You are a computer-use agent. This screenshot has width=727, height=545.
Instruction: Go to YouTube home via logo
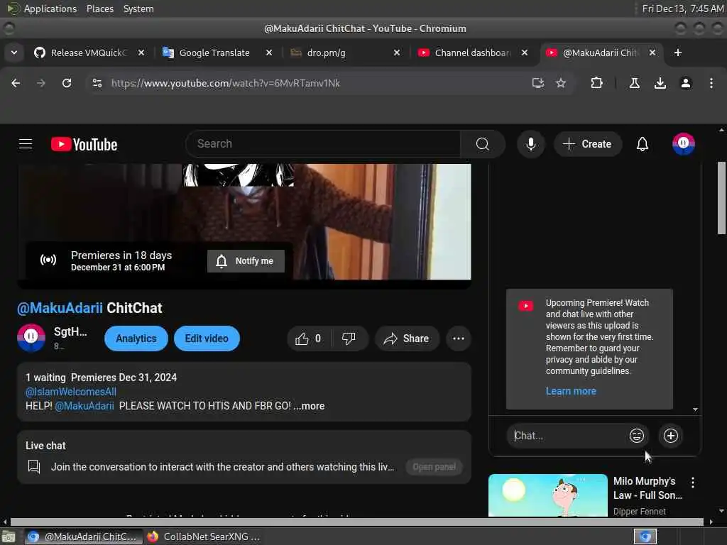click(x=84, y=144)
